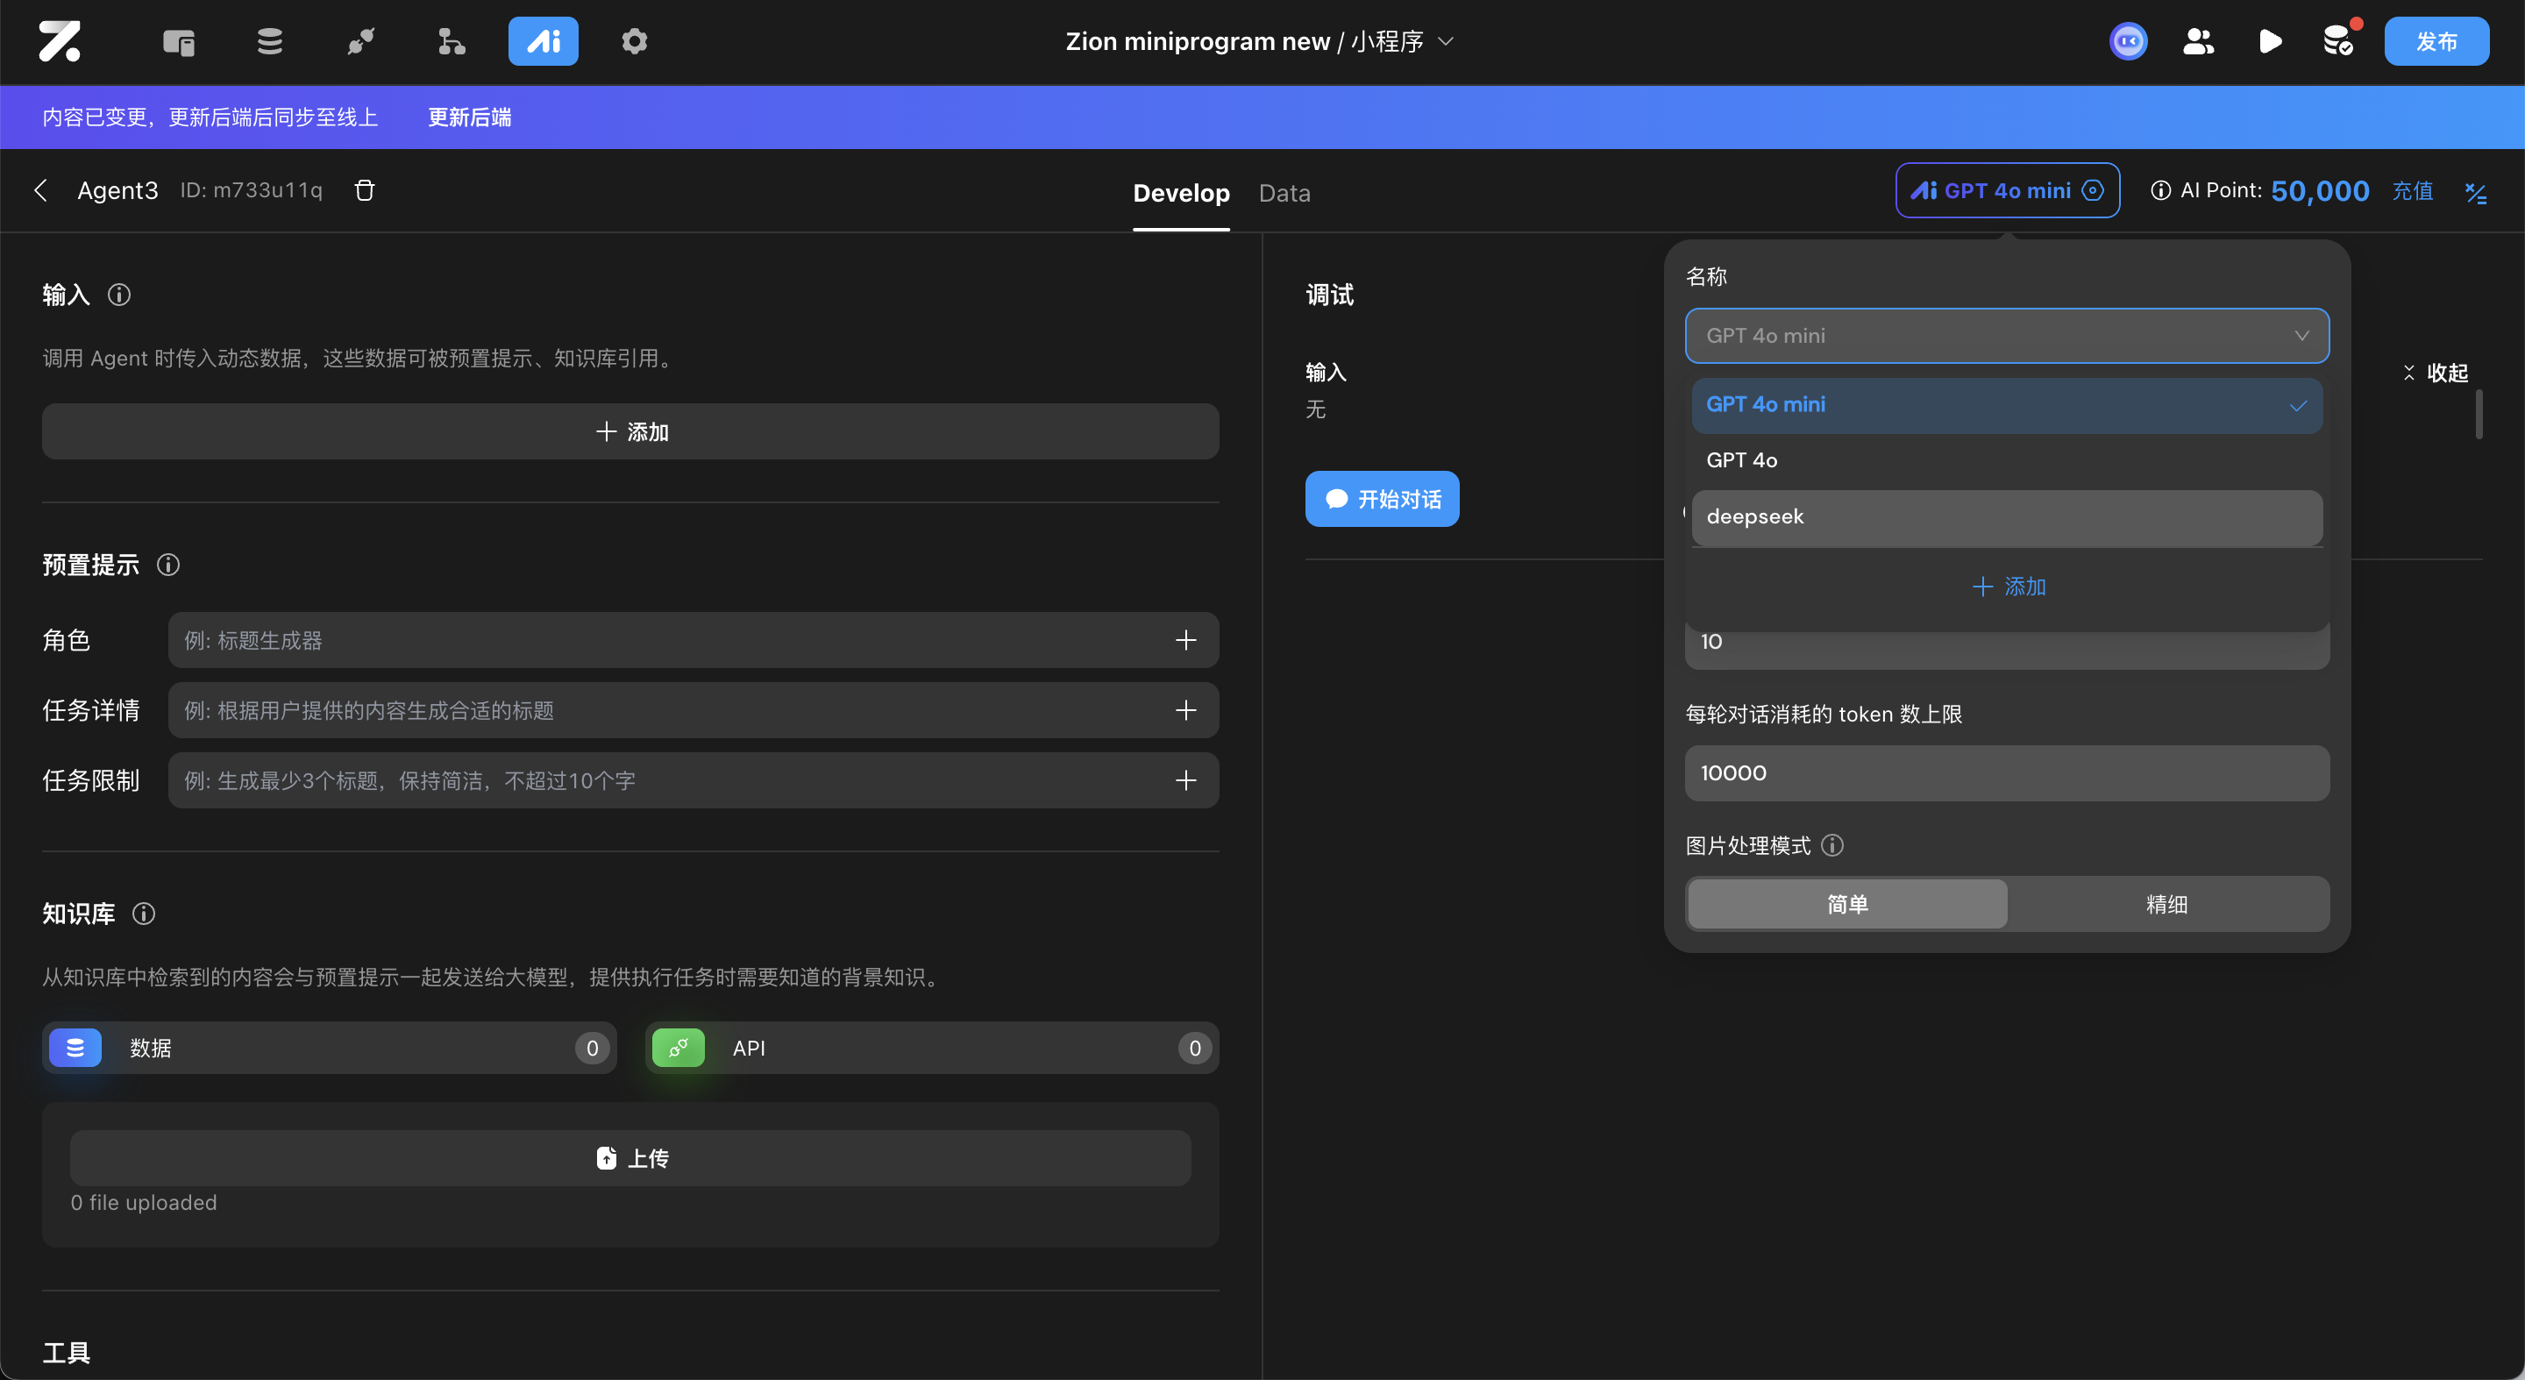Open the collaborators people icon

coord(2198,41)
